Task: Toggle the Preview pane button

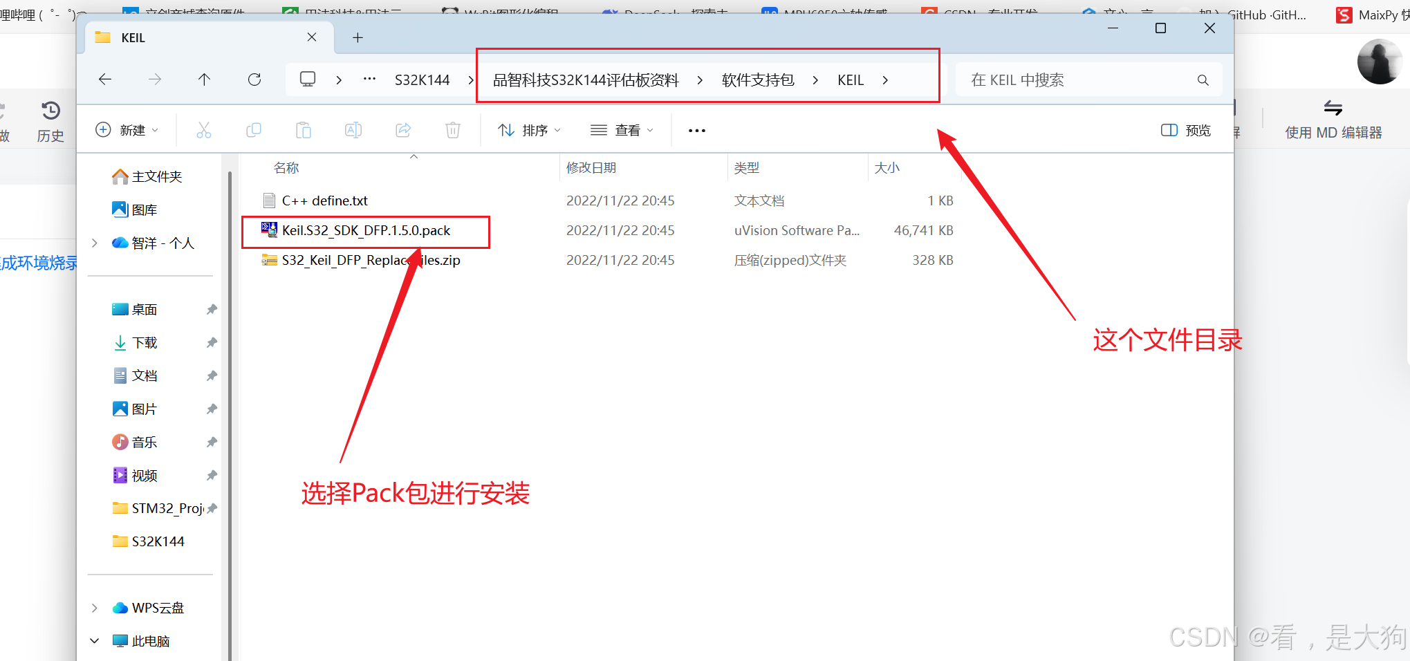Action: 1186,130
